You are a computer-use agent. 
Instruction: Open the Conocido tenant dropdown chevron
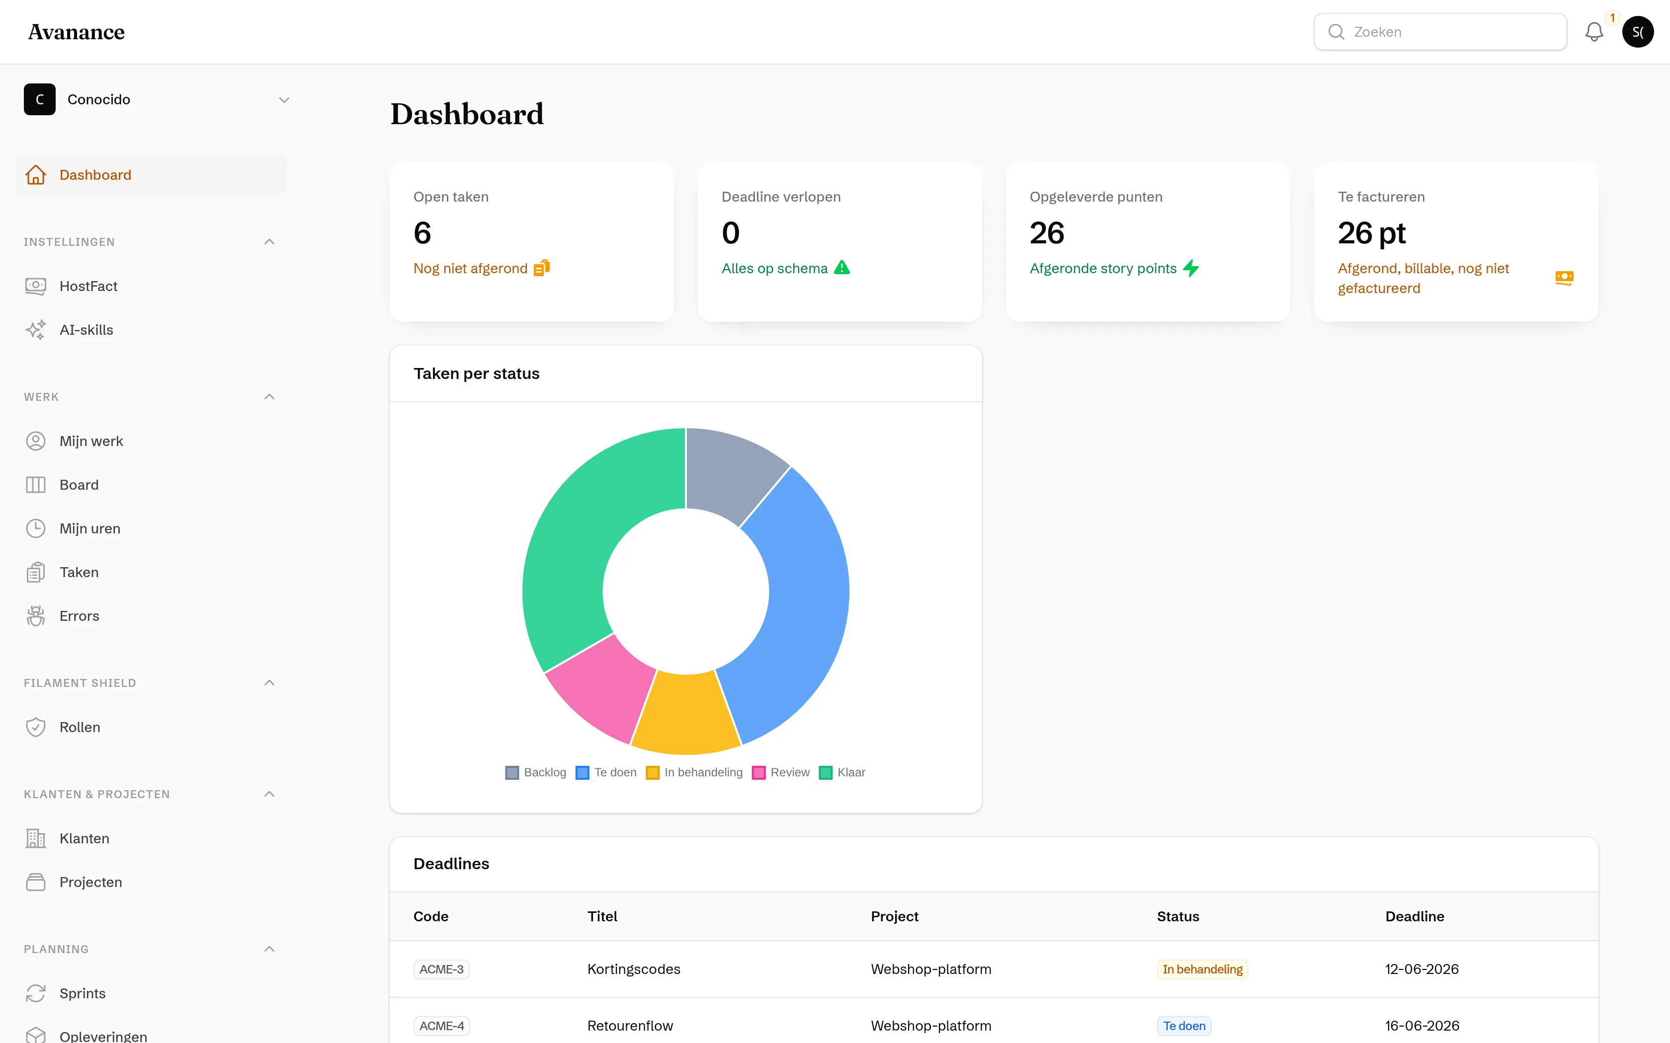point(284,100)
